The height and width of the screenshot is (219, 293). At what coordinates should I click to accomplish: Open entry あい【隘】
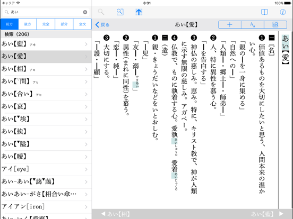pyautogui.click(x=46, y=144)
